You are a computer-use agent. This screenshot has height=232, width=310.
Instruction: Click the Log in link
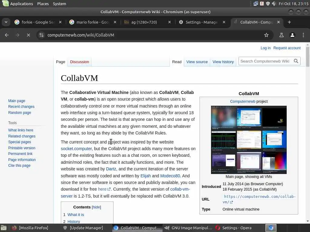coord(265,48)
